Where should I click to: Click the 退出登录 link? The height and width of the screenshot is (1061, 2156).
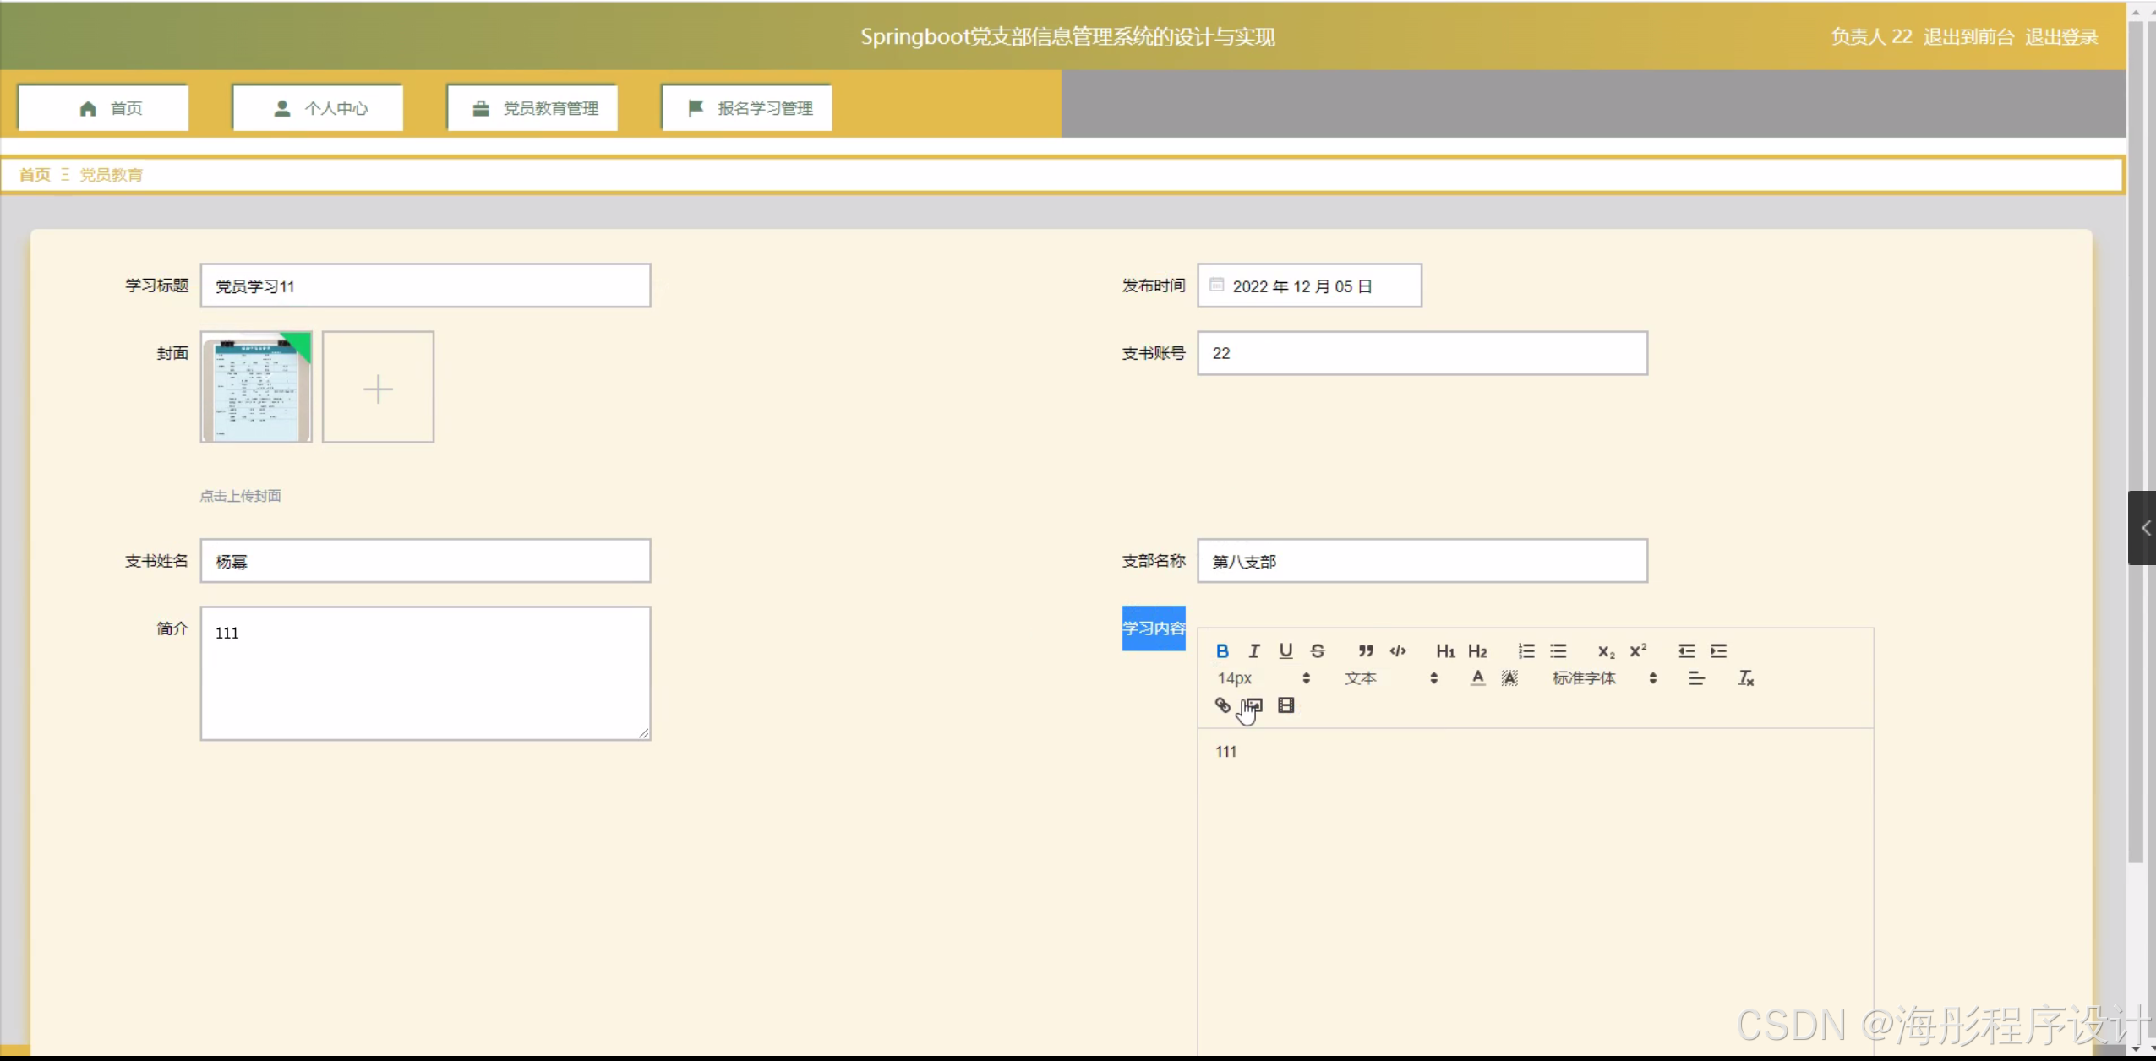[x=2061, y=37]
